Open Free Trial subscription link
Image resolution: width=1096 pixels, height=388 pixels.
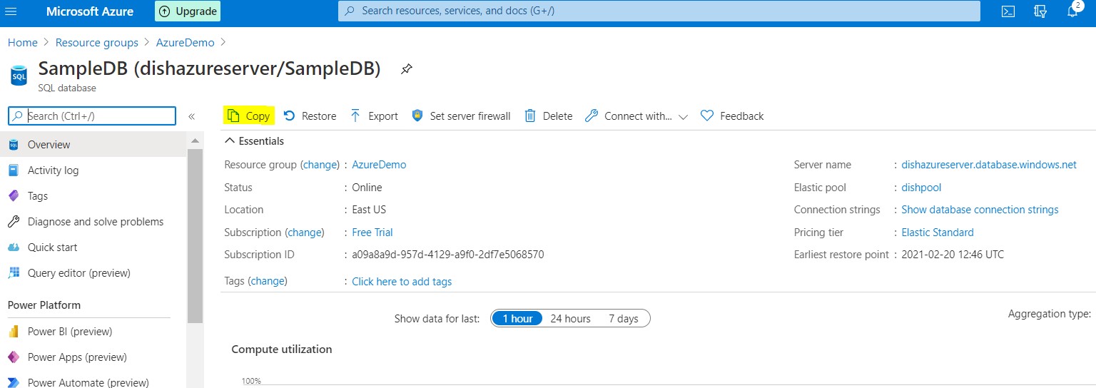pos(372,233)
